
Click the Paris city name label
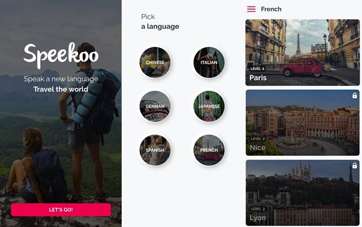tap(258, 78)
